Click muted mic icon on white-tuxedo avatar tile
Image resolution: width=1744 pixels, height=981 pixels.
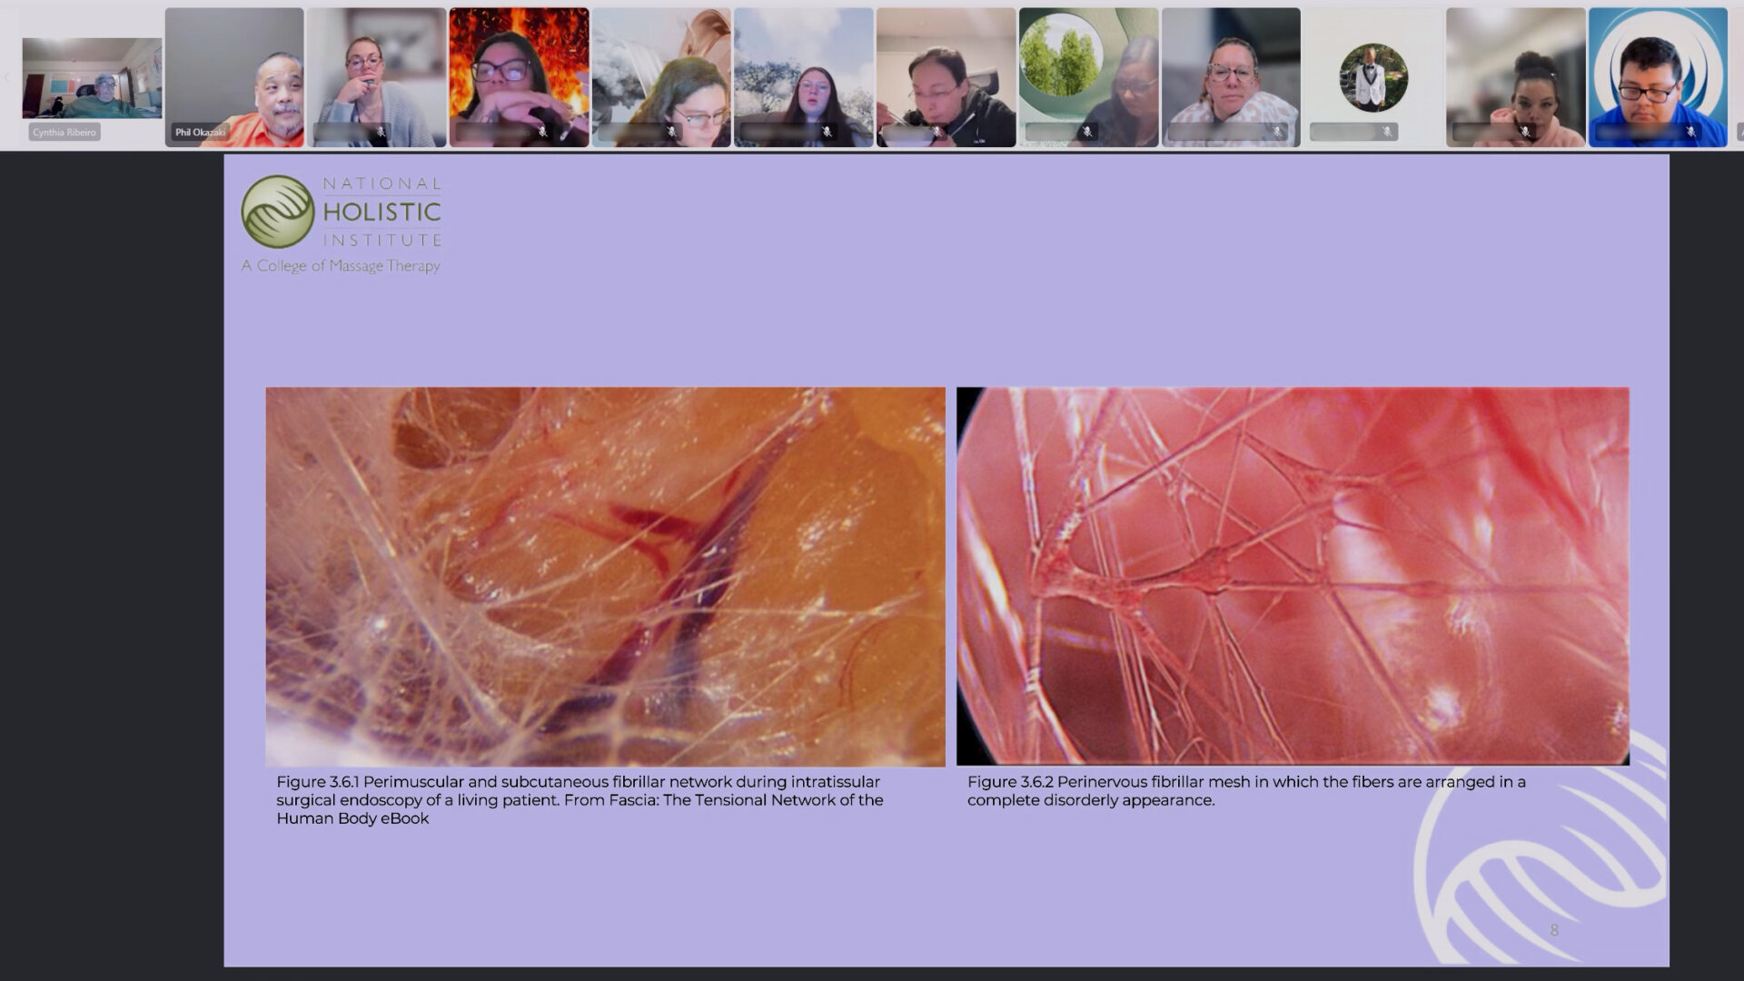(x=1387, y=133)
